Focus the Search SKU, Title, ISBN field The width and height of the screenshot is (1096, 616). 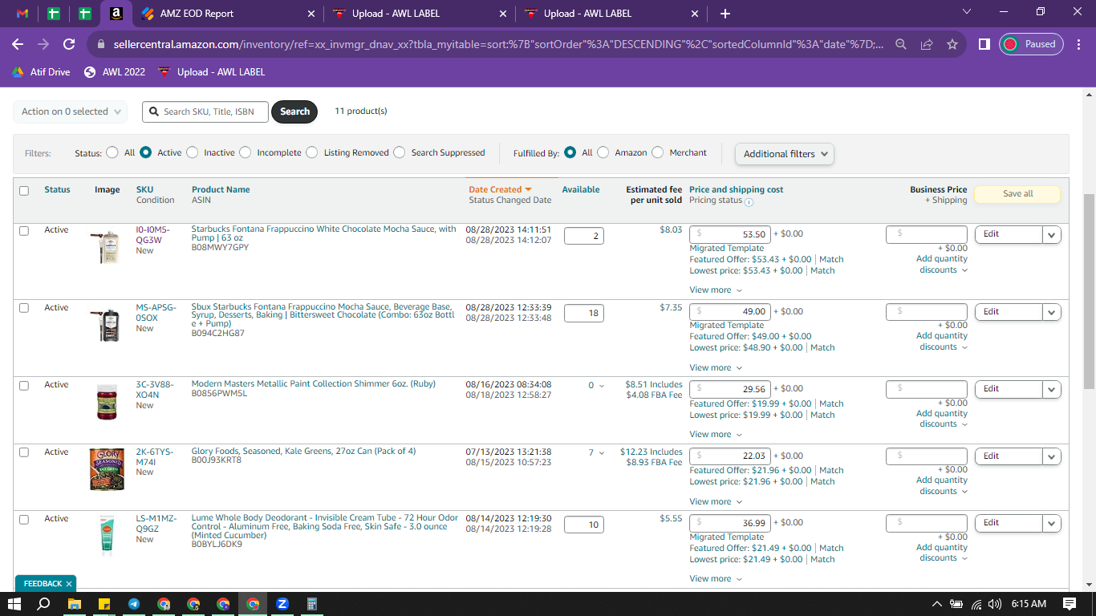tap(205, 111)
